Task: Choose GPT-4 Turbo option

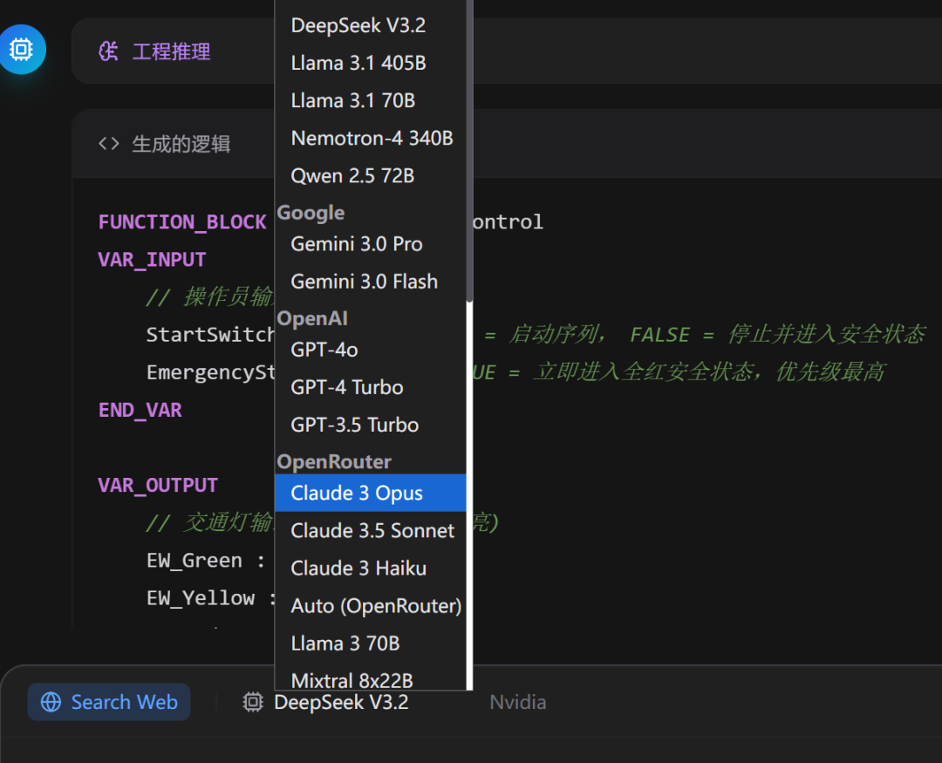Action: coord(370,387)
